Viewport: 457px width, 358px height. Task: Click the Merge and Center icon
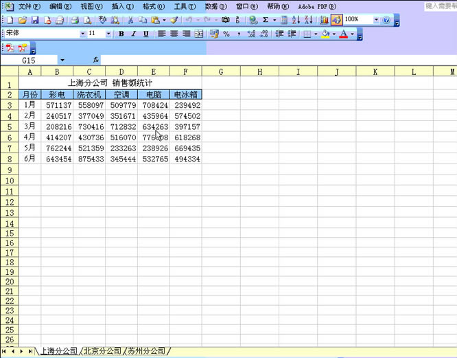pyautogui.click(x=199, y=34)
